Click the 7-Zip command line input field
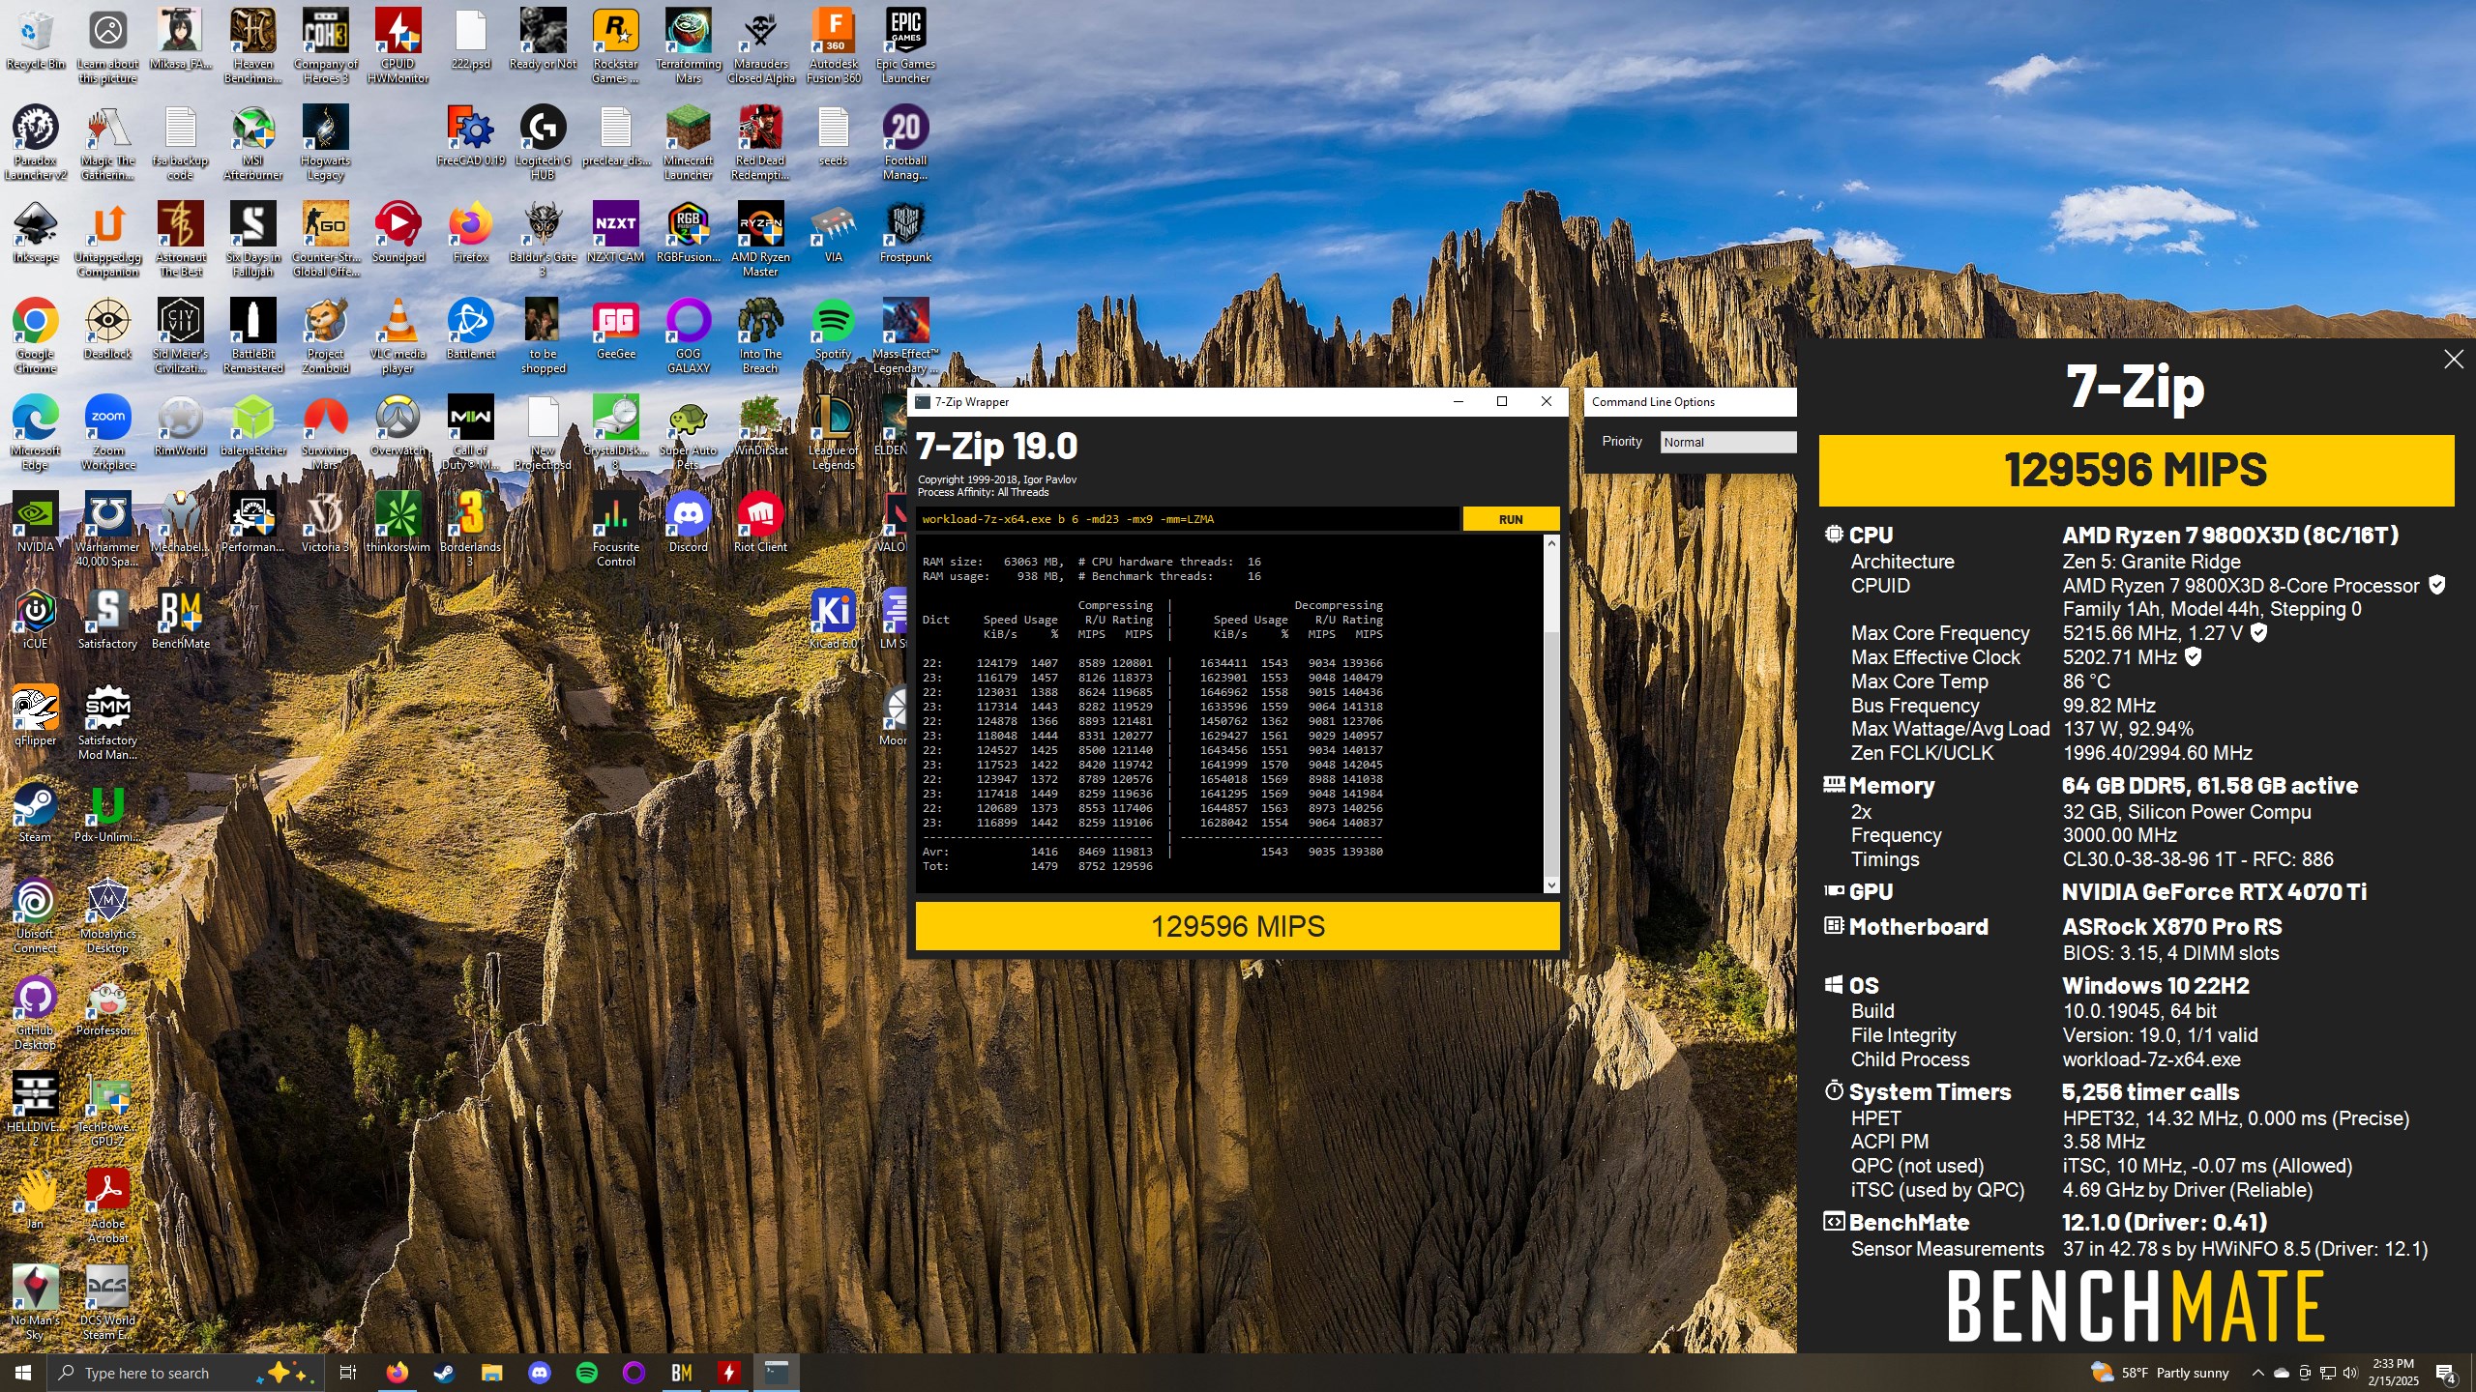 [x=1187, y=519]
